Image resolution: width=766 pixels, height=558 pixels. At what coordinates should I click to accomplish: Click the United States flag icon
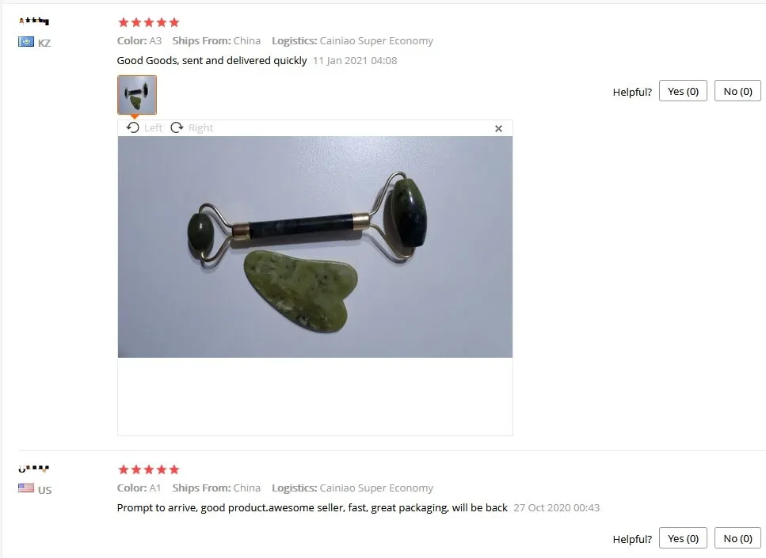coord(26,488)
